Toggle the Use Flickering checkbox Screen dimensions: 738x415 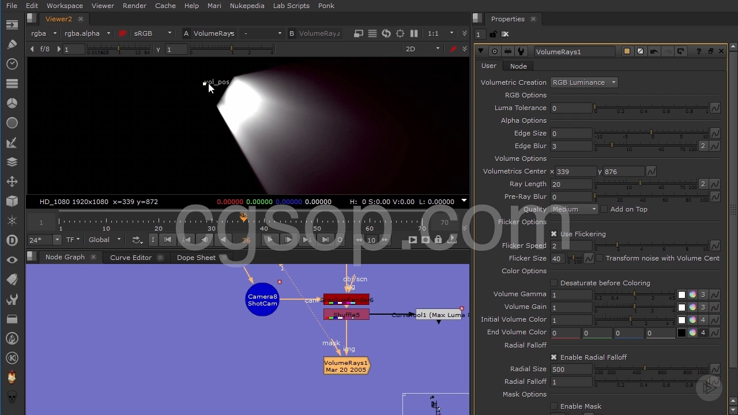point(554,234)
